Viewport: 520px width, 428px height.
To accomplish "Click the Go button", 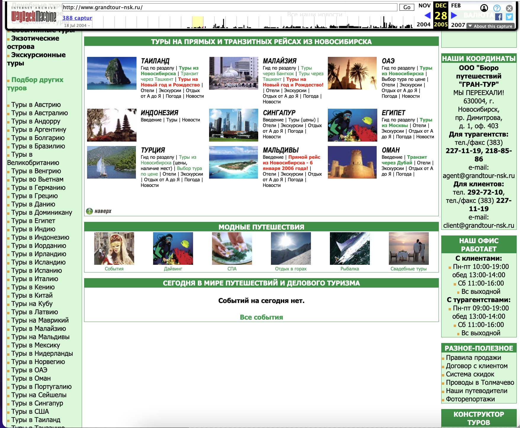I will coord(407,7).
